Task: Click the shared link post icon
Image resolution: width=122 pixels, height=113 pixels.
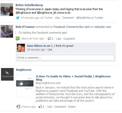Action: (18, 107)
